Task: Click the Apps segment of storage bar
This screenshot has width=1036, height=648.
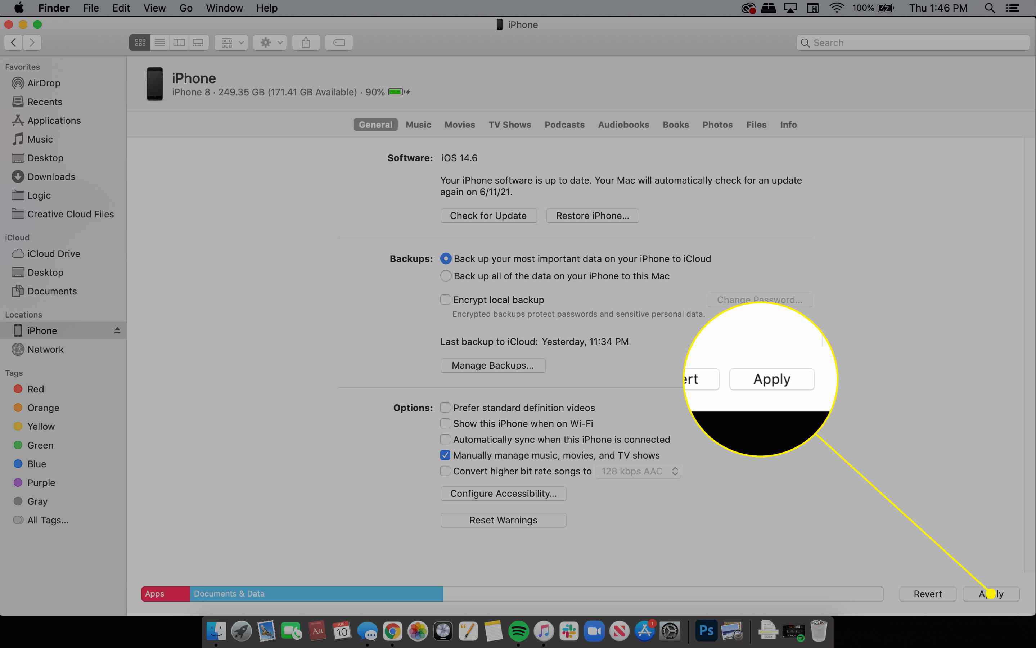Action: (165, 594)
